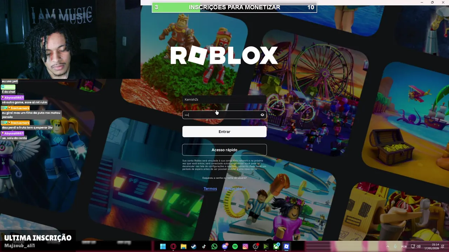
Task: Launch Opera browser from taskbar
Action: (x=173, y=246)
